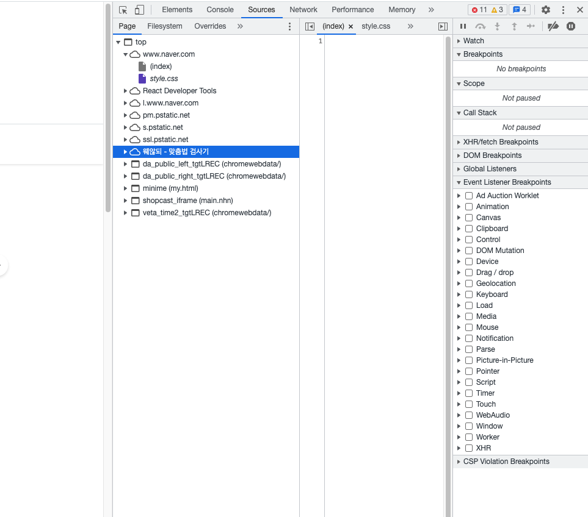
Task: Check the Keyboard event breakpoint box
Action: pyautogui.click(x=469, y=294)
